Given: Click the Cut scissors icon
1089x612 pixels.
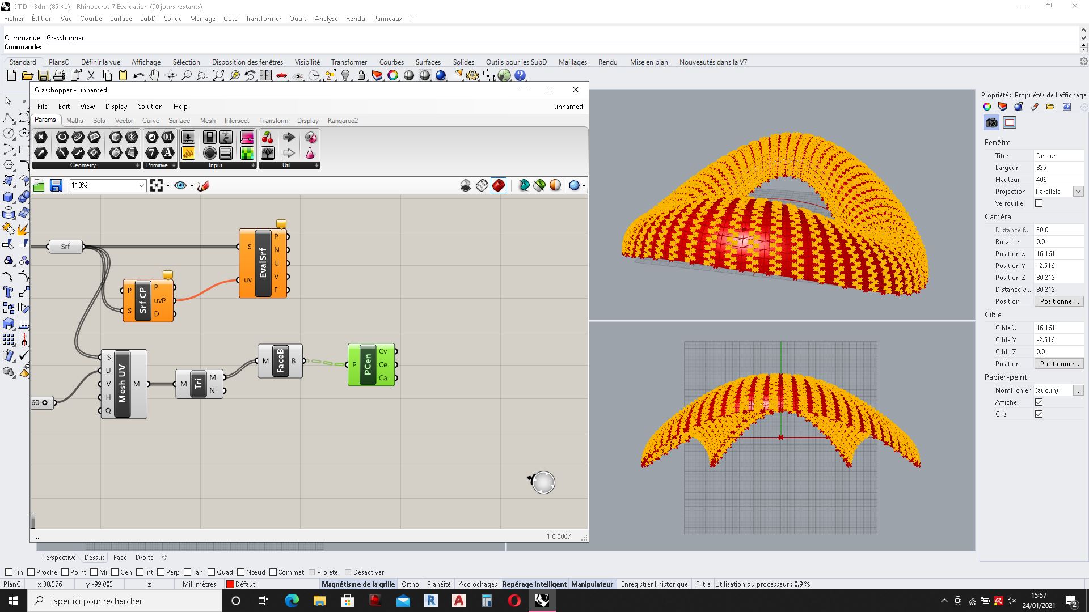Looking at the screenshot, I should tap(91, 75).
